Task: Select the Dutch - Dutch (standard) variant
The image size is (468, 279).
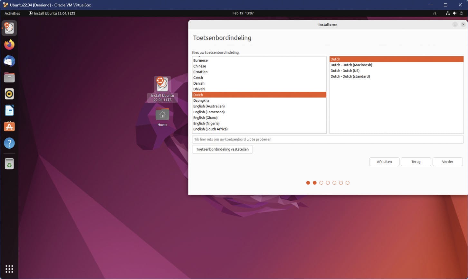Action: pyautogui.click(x=396, y=76)
